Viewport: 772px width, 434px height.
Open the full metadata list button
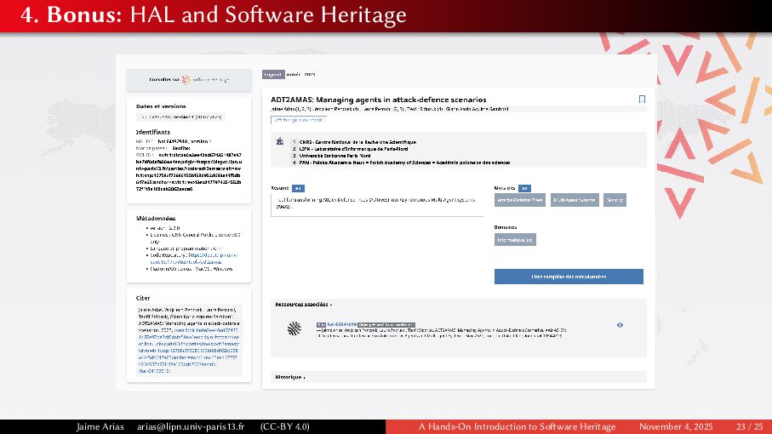click(x=569, y=277)
